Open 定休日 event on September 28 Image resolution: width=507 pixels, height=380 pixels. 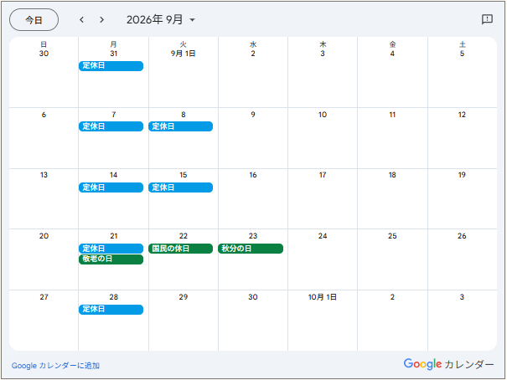(111, 310)
